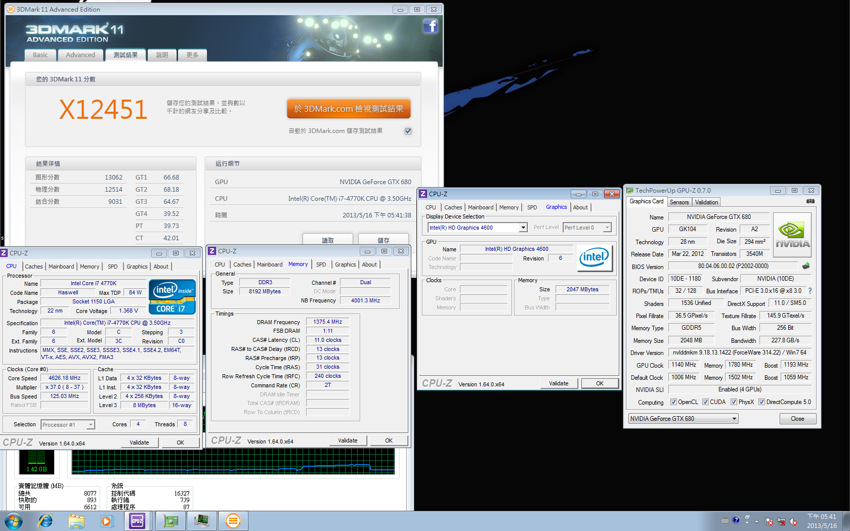
Task: Open the Validation tab in GPU-Z
Action: tap(706, 202)
